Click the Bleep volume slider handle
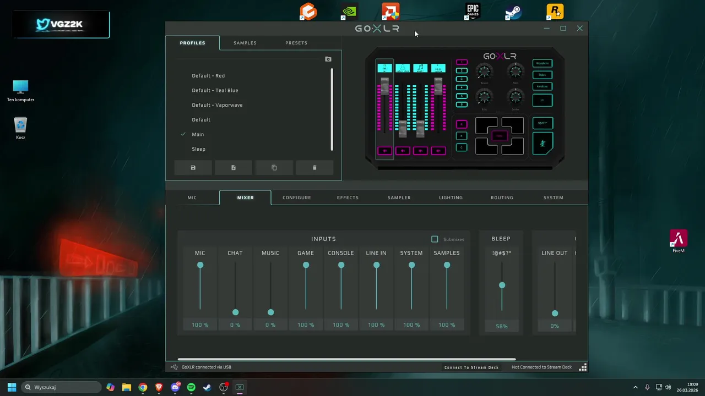The width and height of the screenshot is (705, 396). tap(502, 285)
